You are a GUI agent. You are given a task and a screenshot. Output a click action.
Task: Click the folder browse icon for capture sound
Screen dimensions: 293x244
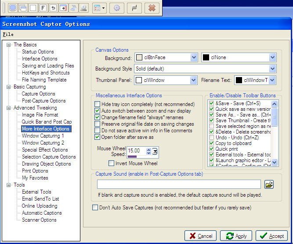coord(269,184)
